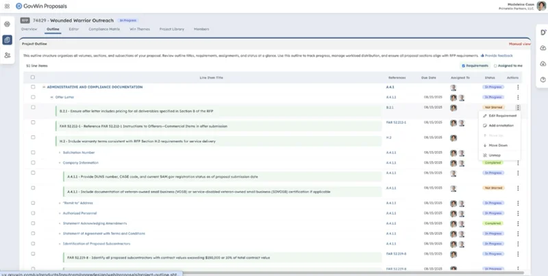548x276 pixels.
Task: Check the B.2.1 offer letter pricing row checkbox
Action: [33, 107]
